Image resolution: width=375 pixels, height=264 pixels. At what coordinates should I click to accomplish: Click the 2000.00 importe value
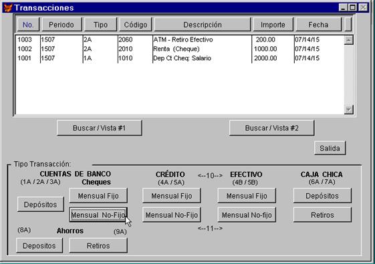pyautogui.click(x=265, y=58)
